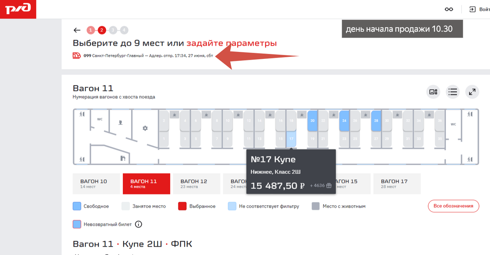Click the train icon next to route 099
This screenshot has width=490, height=255.
(x=76, y=55)
